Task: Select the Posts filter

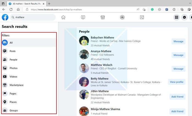Action: (x=29, y=51)
